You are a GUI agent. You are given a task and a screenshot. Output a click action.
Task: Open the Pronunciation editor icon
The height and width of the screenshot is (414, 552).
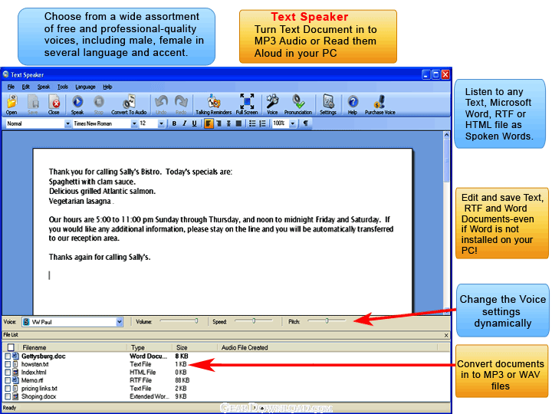click(x=298, y=103)
